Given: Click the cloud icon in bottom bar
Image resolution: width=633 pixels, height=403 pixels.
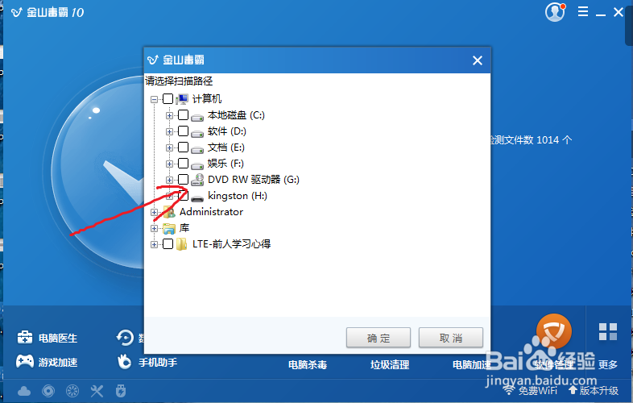Looking at the screenshot, I should click(24, 391).
